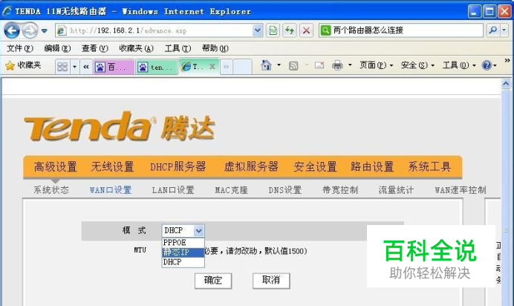Expand the toolbar overflow chevron
The image size is (514, 306).
507,60
